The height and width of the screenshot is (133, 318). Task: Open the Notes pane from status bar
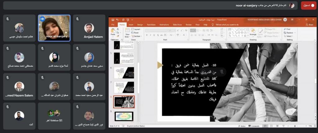(x=242, y=126)
